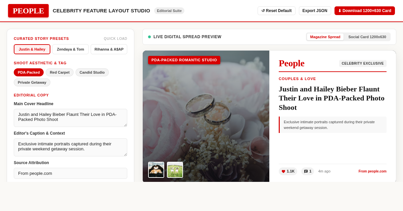Download the 1200×630 card

364,11
